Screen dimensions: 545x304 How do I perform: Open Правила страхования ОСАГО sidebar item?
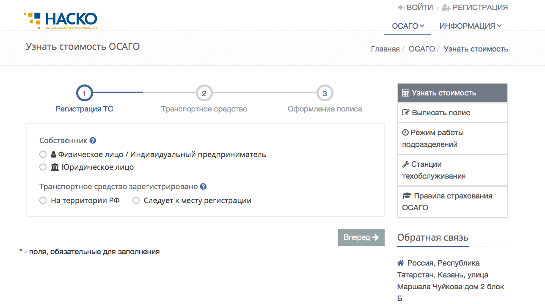point(453,202)
